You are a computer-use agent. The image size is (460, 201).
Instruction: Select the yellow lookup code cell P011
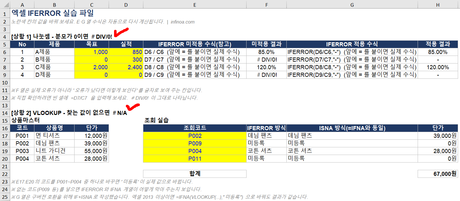click(x=195, y=158)
